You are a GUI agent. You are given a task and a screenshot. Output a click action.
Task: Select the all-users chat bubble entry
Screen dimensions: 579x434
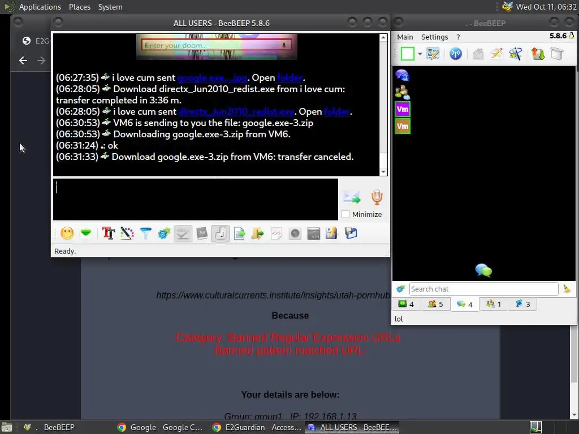(402, 75)
